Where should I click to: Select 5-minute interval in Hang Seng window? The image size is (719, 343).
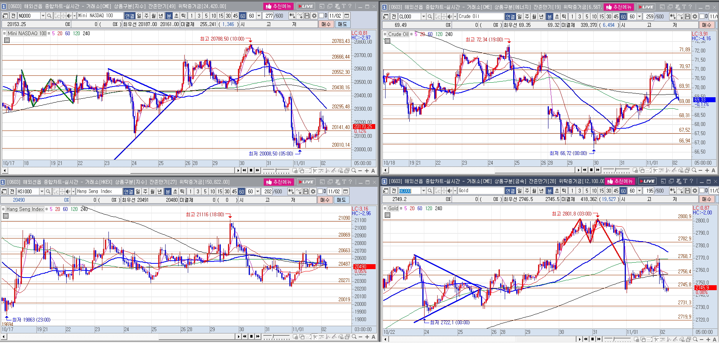click(x=205, y=191)
